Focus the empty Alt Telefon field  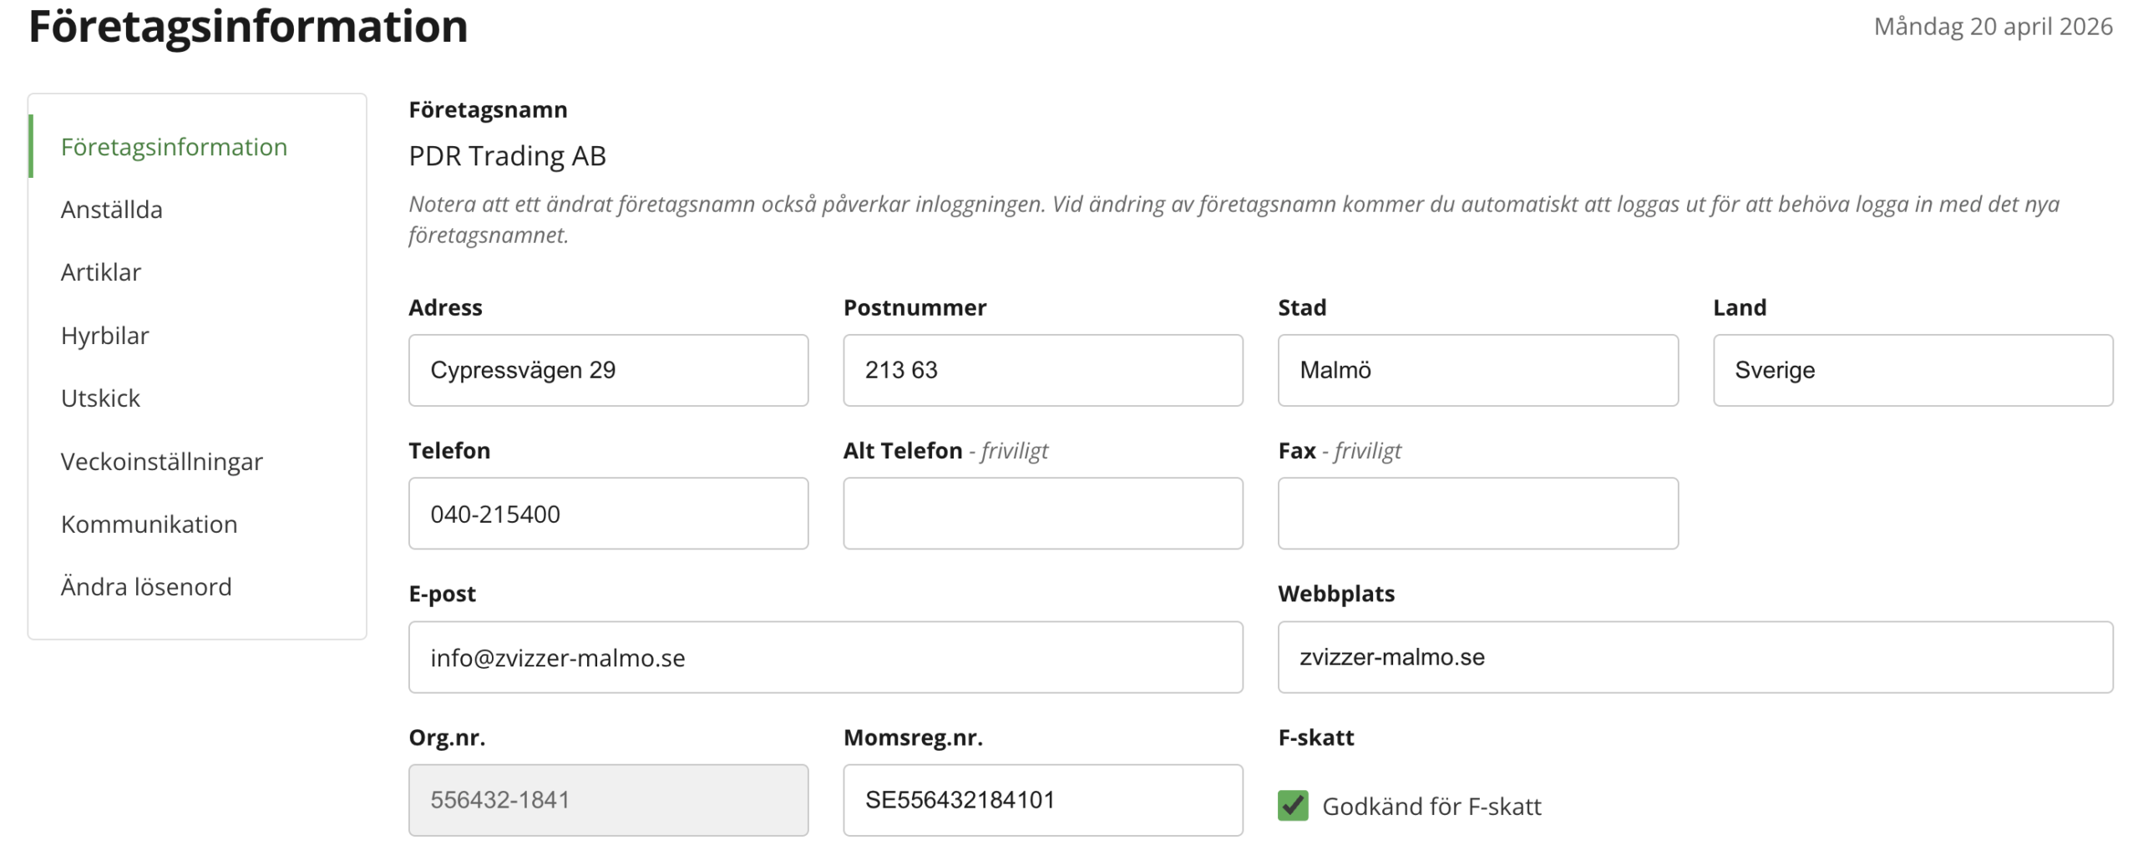click(1042, 514)
